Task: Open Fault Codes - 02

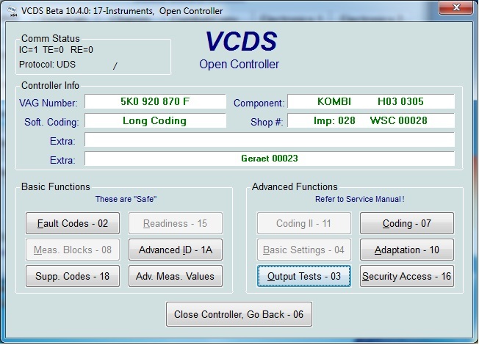Action: point(73,223)
